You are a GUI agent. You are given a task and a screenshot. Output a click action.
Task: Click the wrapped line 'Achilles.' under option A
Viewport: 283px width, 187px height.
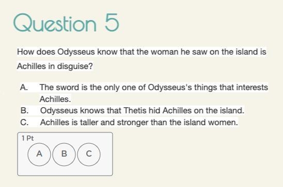(55, 99)
